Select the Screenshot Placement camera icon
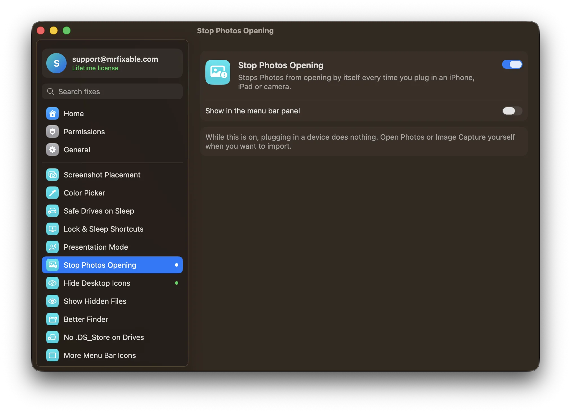 point(52,175)
